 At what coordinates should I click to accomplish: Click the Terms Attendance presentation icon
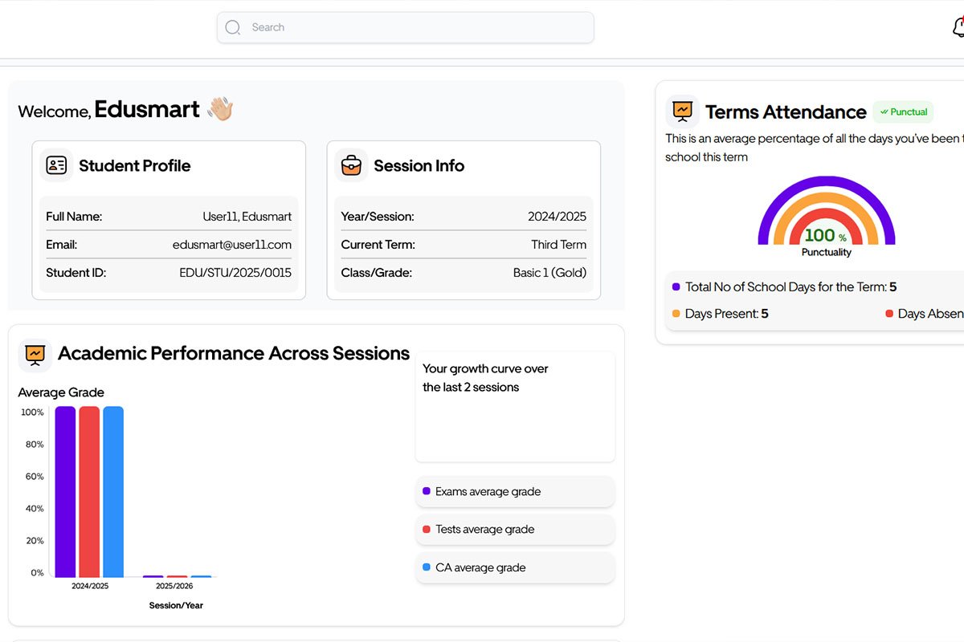(682, 111)
